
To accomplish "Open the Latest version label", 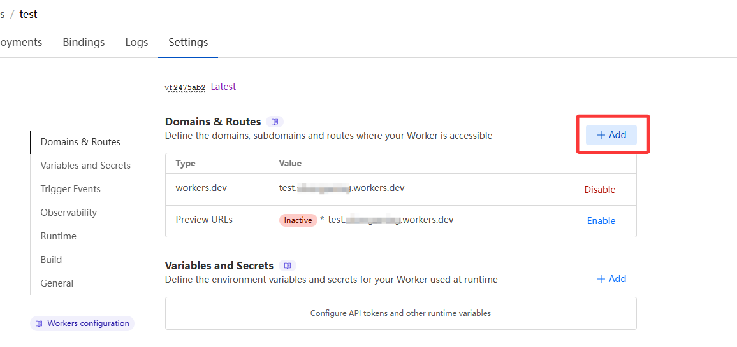I will click(x=223, y=87).
